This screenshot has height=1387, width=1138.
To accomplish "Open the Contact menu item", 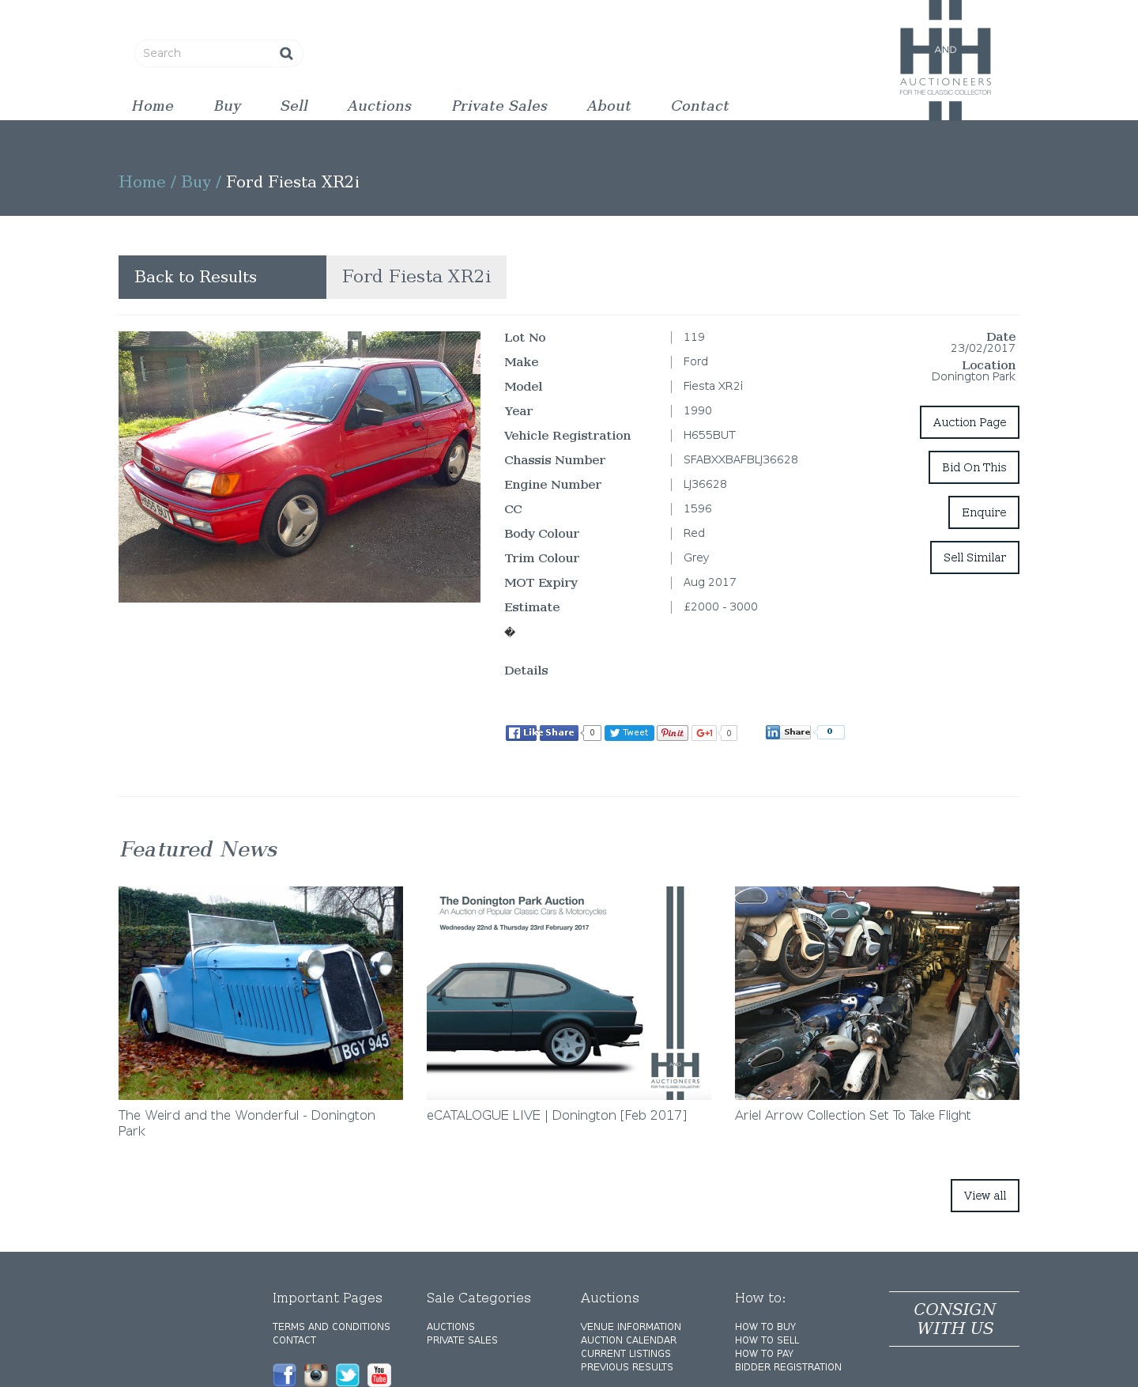I will 700,106.
